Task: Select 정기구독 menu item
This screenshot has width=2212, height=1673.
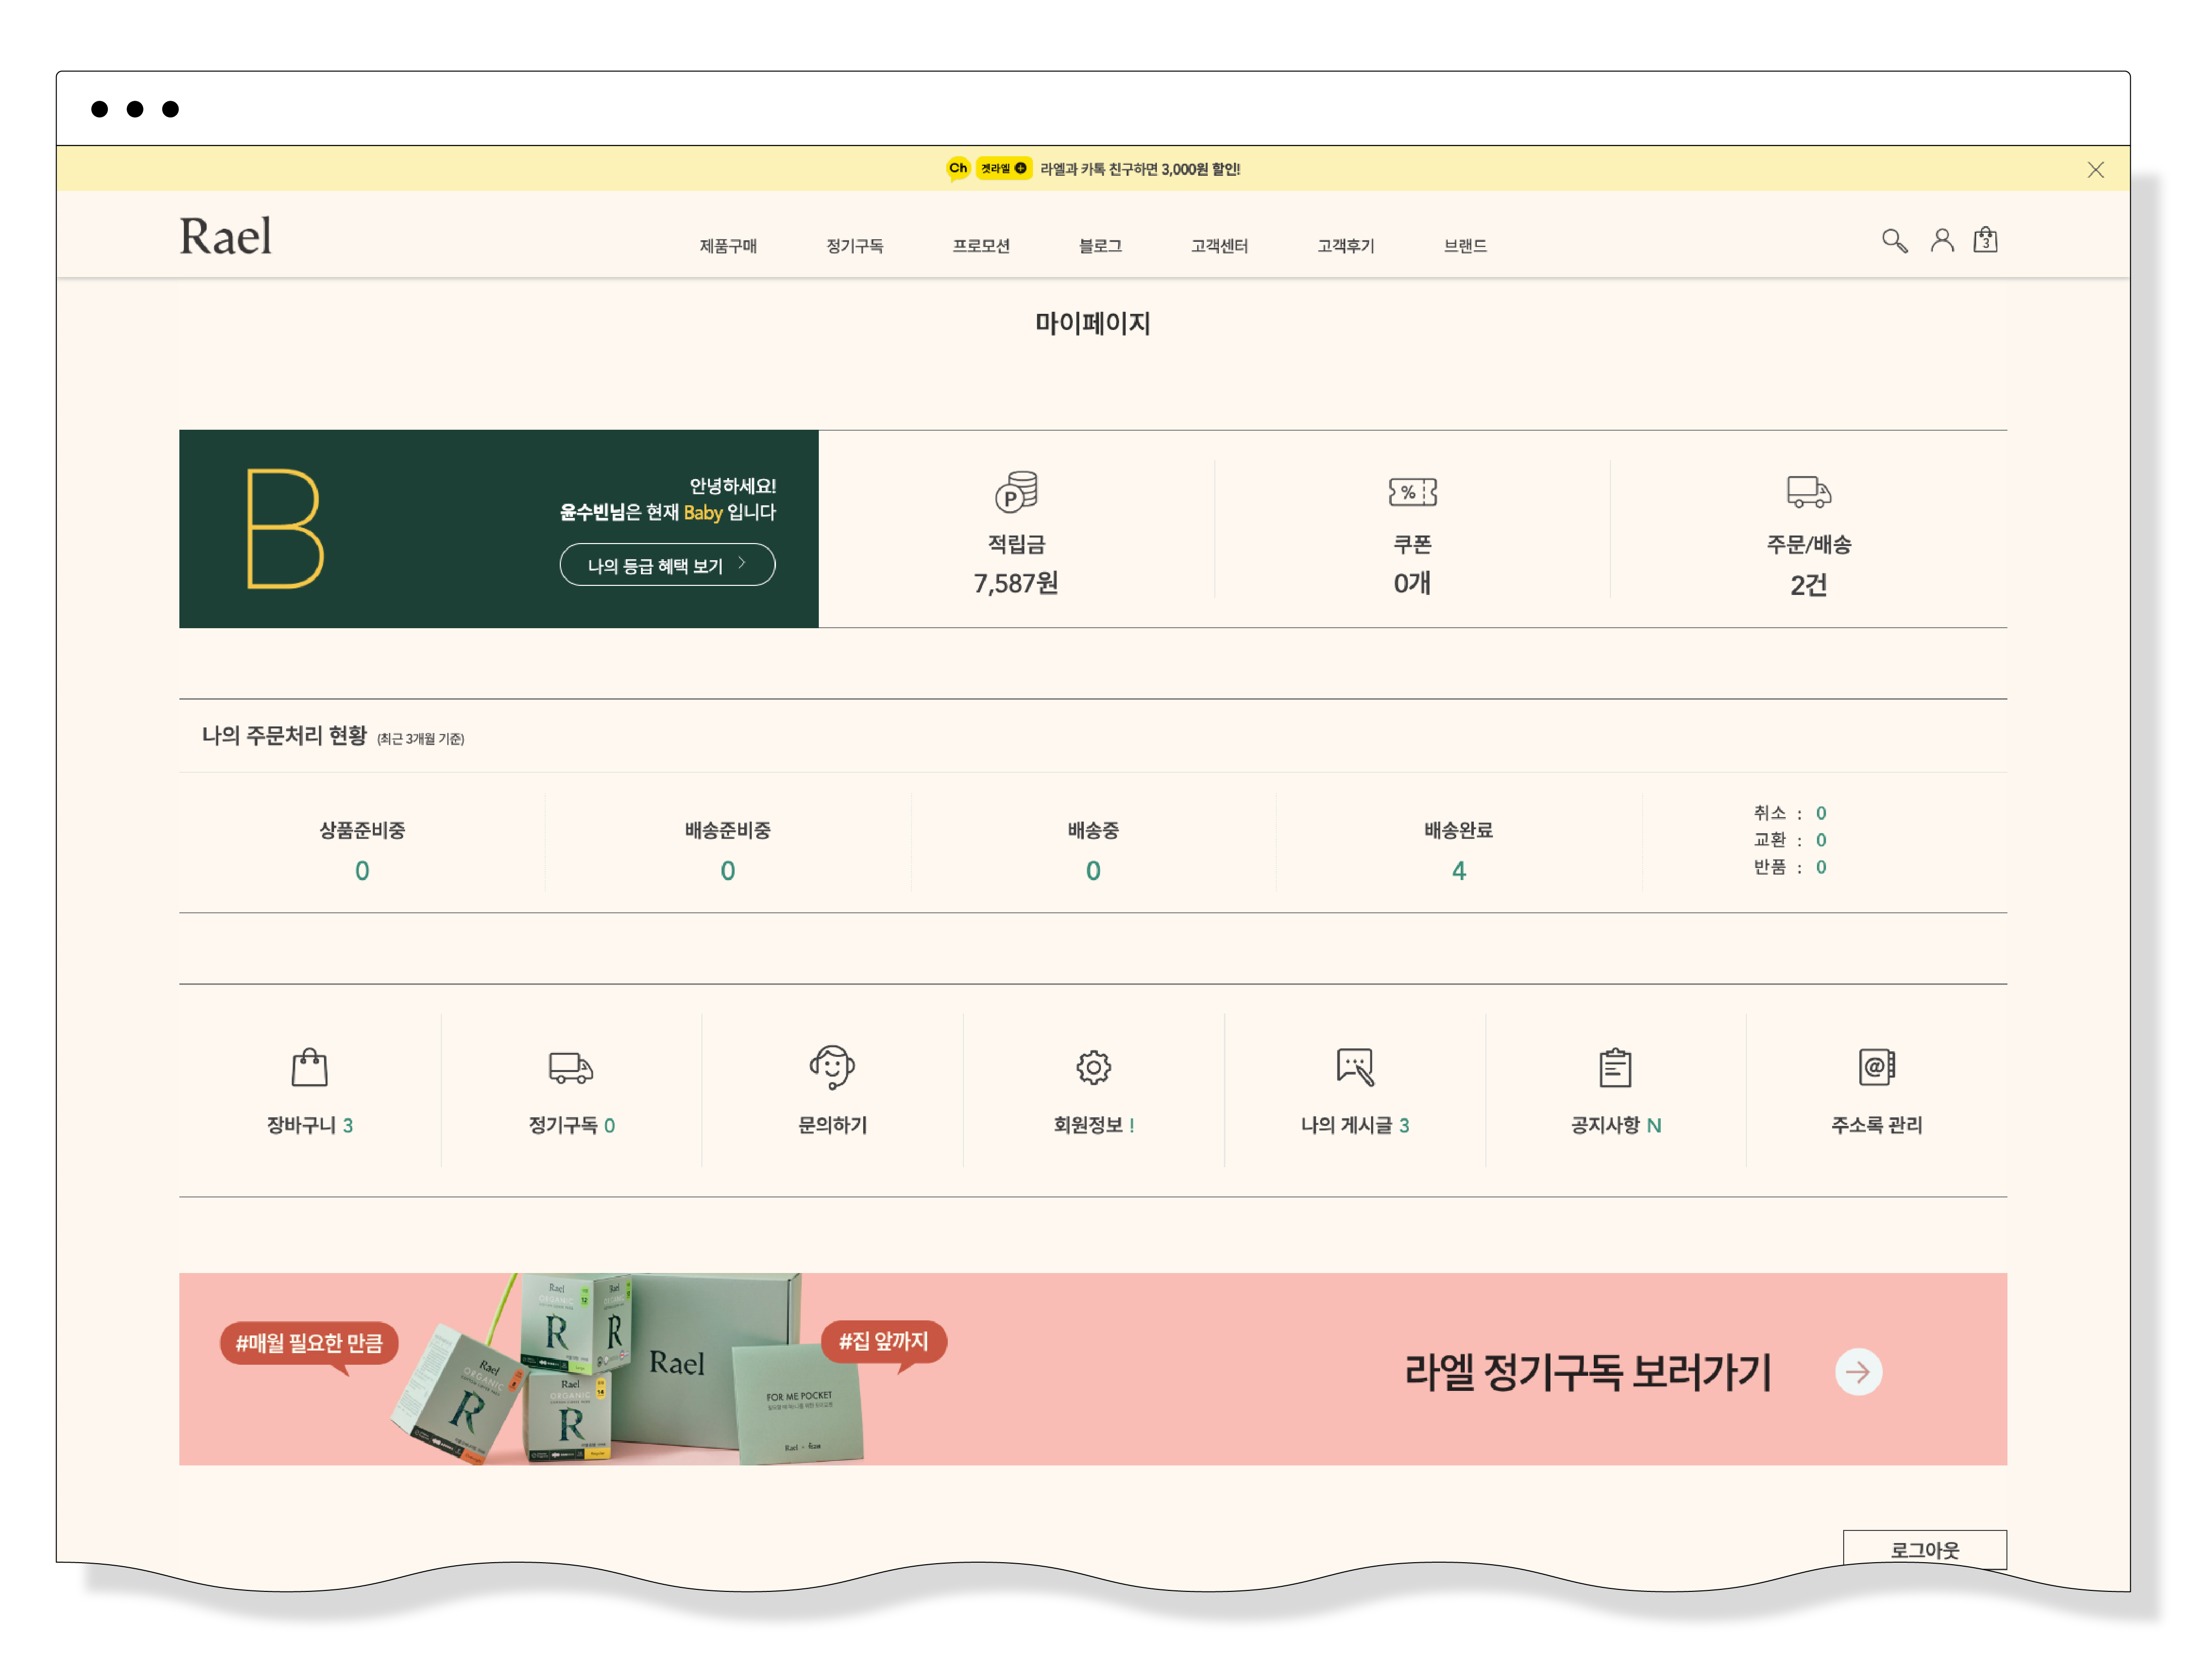Action: tap(854, 246)
